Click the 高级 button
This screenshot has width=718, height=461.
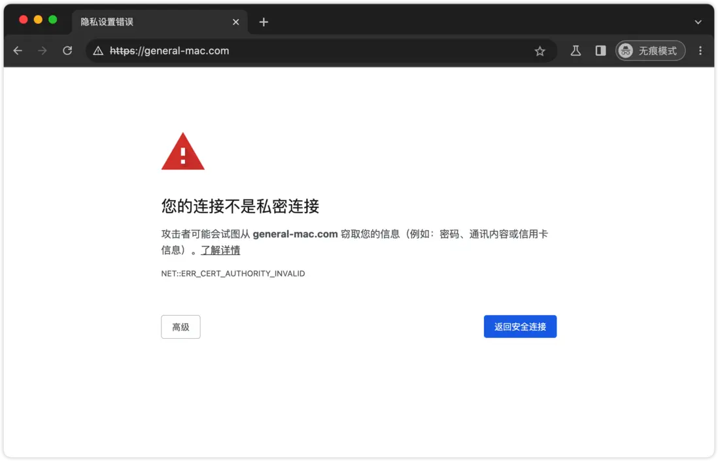pyautogui.click(x=180, y=327)
